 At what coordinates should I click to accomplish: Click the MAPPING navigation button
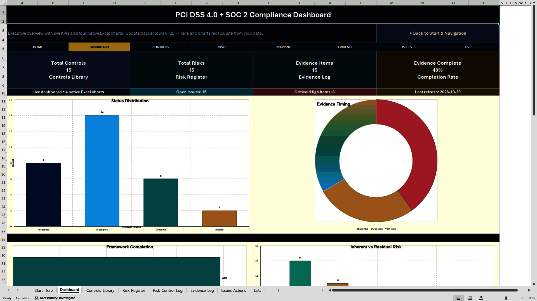284,47
